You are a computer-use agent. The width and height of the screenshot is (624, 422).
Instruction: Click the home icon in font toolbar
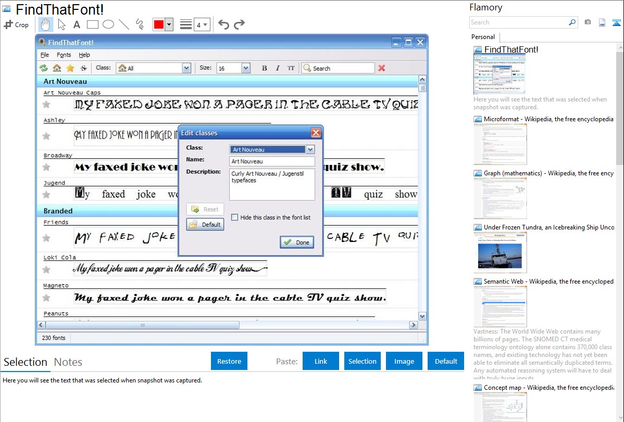pyautogui.click(x=57, y=68)
